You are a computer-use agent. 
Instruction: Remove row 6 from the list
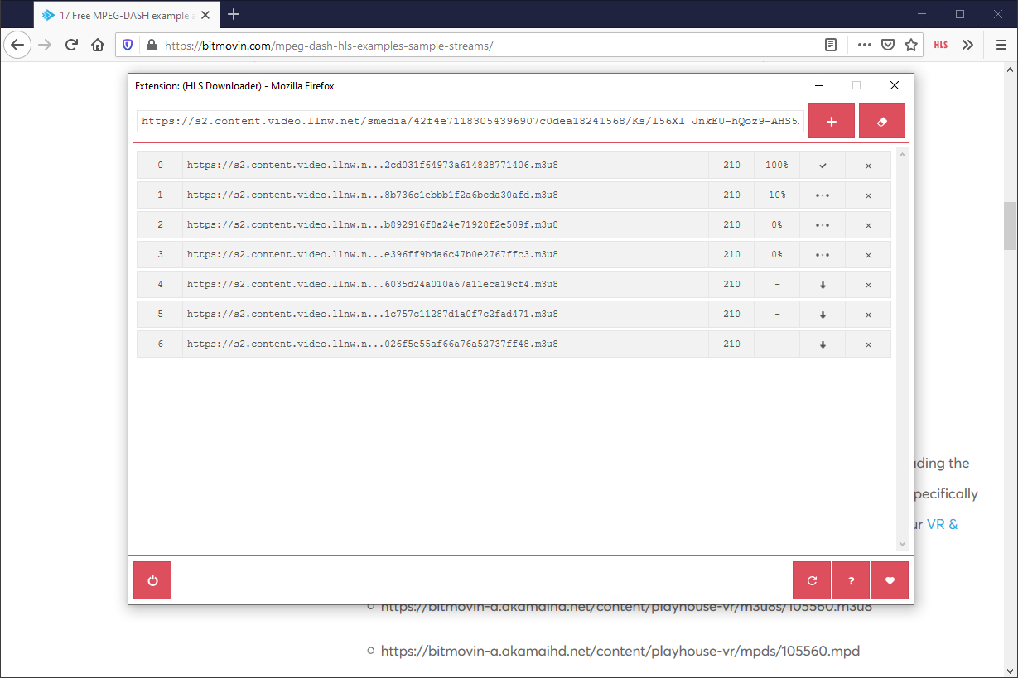tap(868, 344)
